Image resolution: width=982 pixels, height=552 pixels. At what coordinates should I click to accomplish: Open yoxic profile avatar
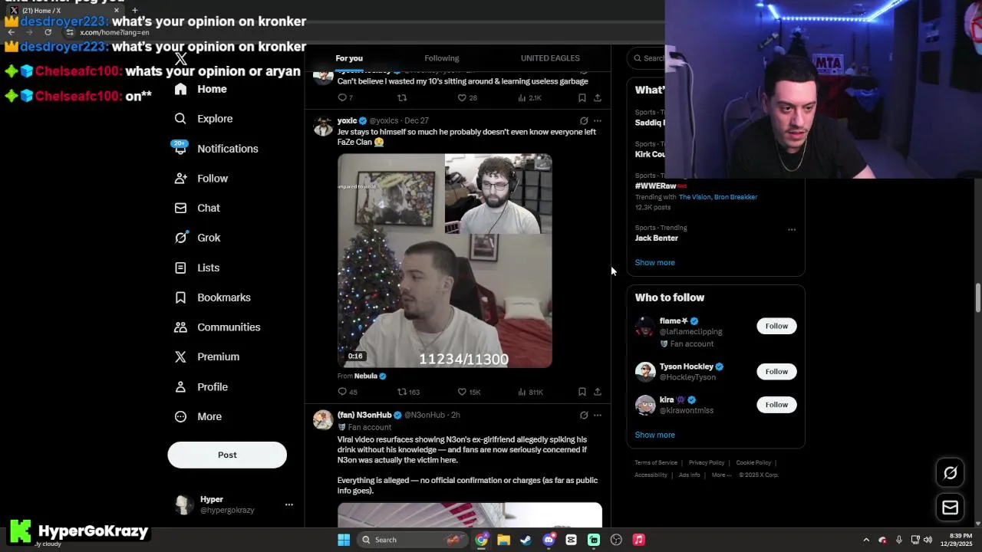323,127
